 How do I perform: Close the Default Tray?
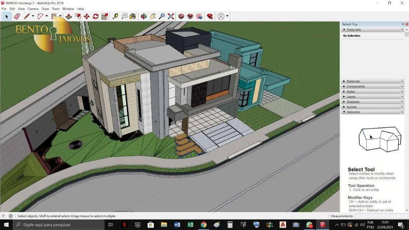pos(407,24)
